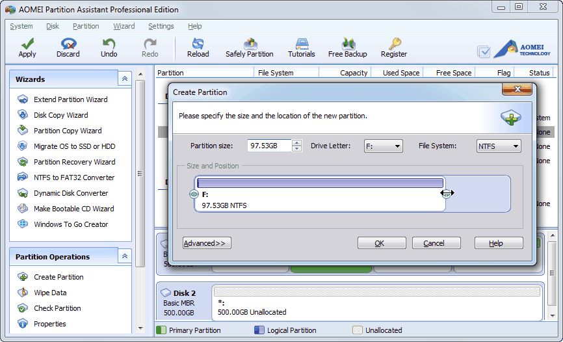Open Properties in Partition Operations
Image resolution: width=563 pixels, height=342 pixels.
pyautogui.click(x=49, y=324)
